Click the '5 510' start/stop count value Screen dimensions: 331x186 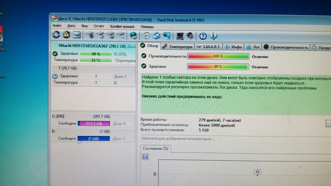coord(204,130)
